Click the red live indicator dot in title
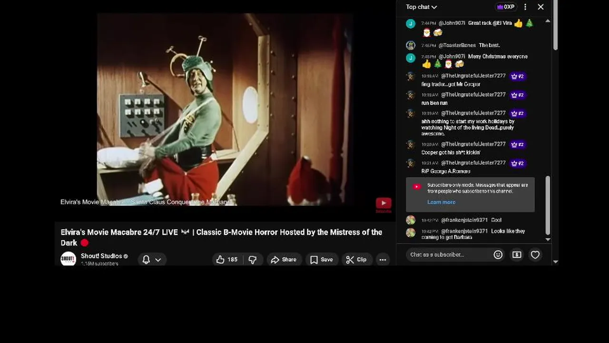 [x=85, y=243]
